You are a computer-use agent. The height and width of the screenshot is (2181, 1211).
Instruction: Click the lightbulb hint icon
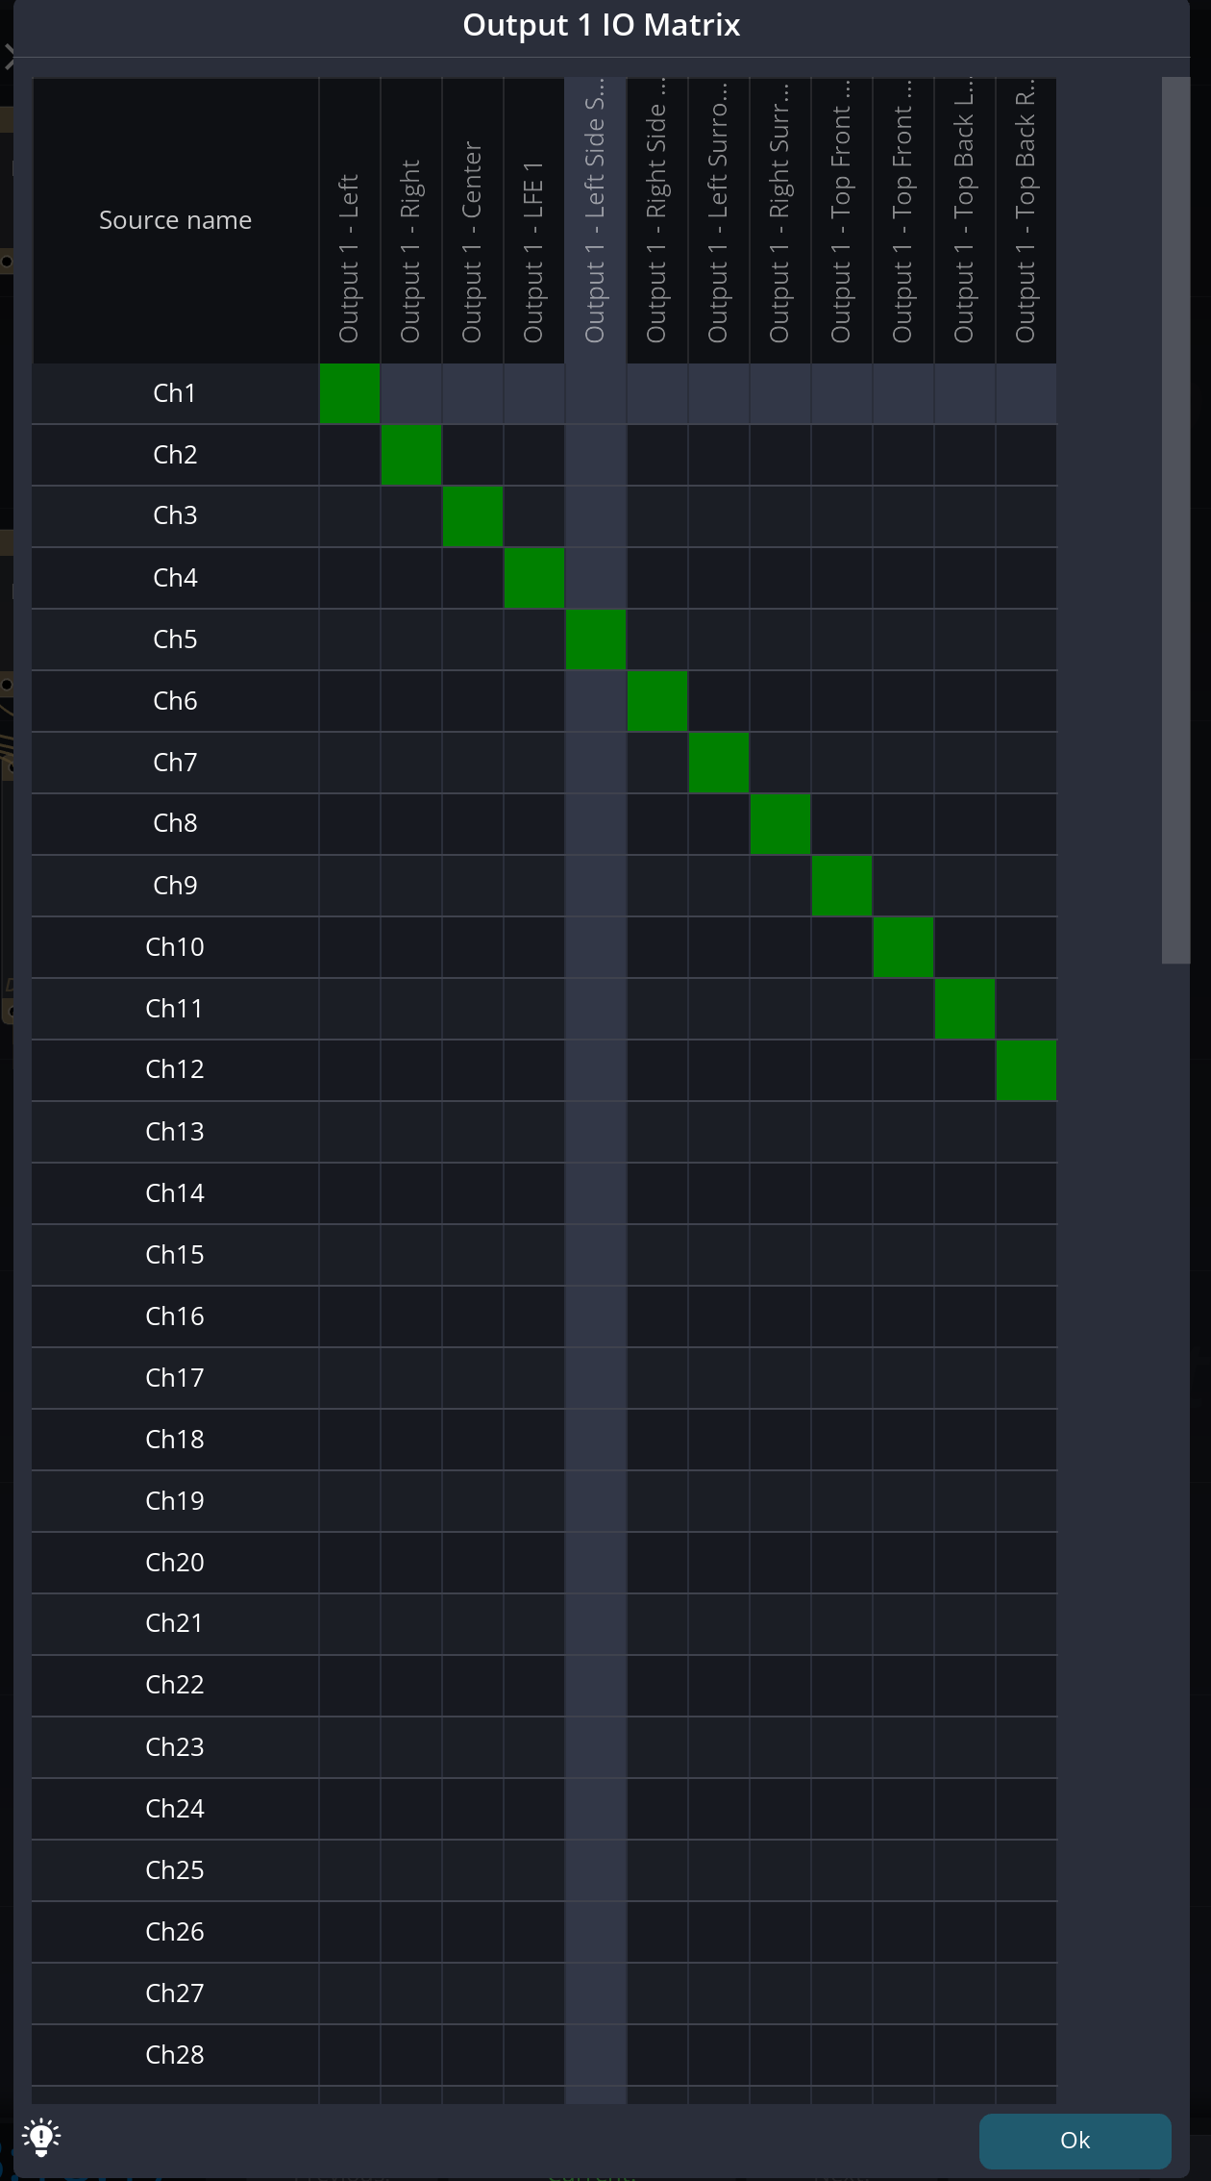click(41, 2137)
